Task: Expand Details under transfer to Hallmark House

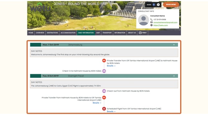Action: tap(111, 66)
